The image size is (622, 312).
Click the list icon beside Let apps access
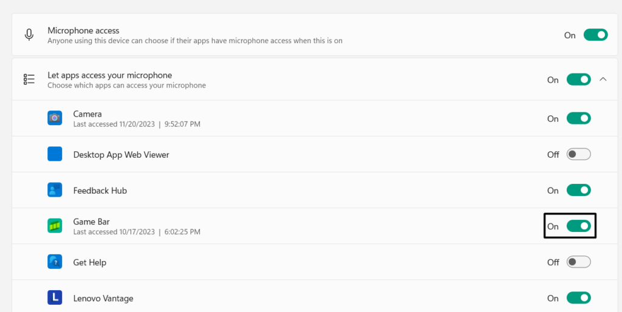point(29,80)
